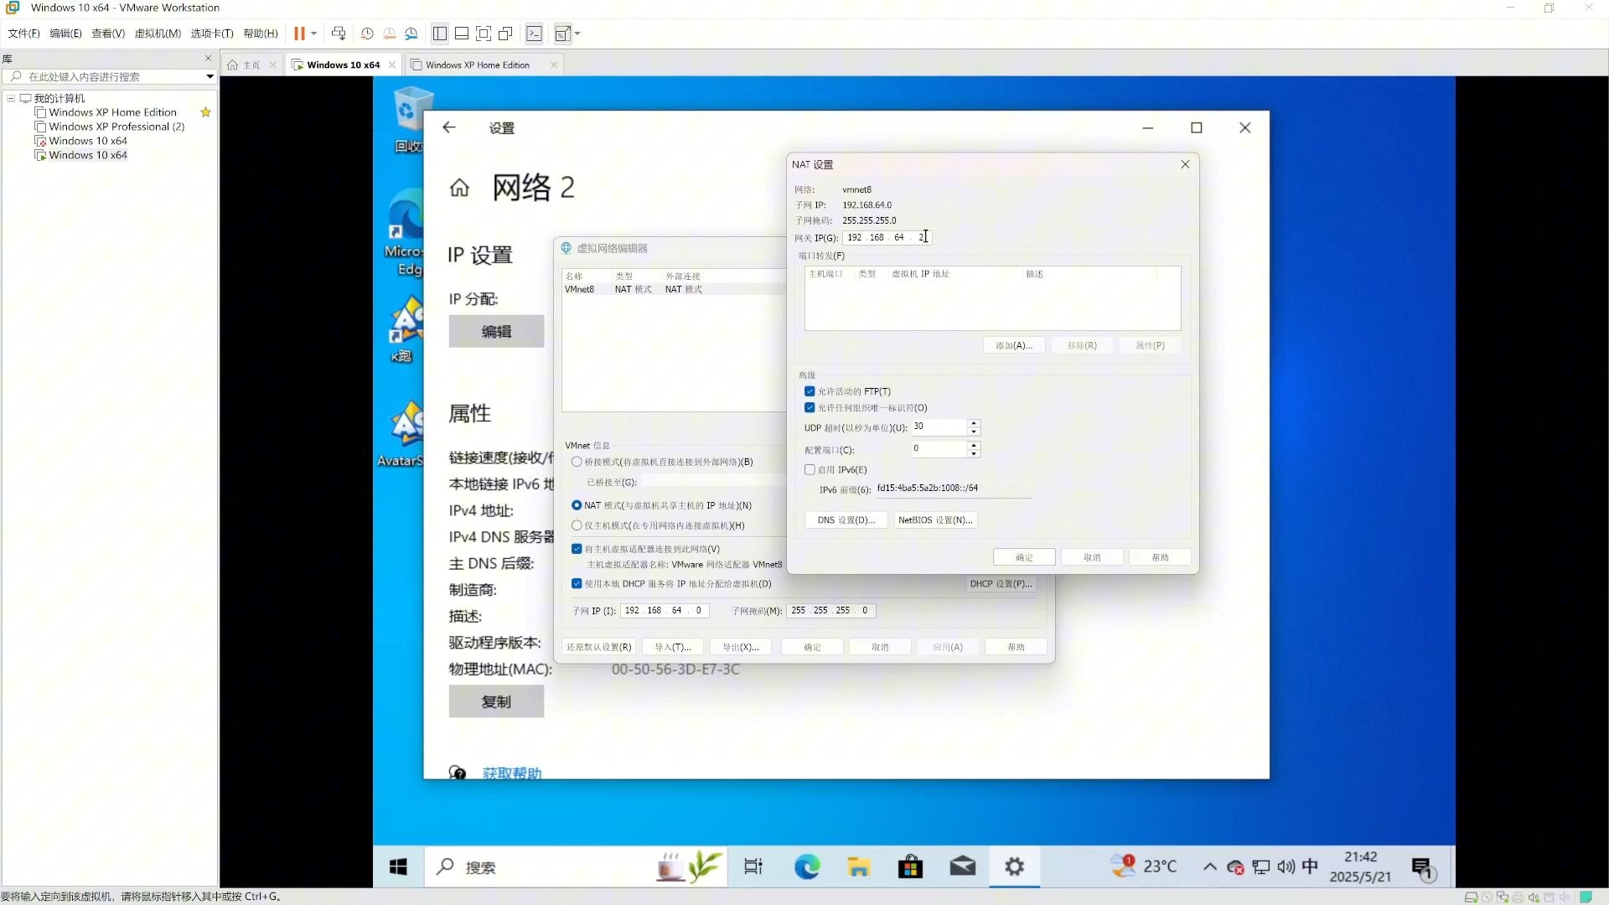Open the 文件(F) menu
The height and width of the screenshot is (905, 1609).
(x=23, y=34)
